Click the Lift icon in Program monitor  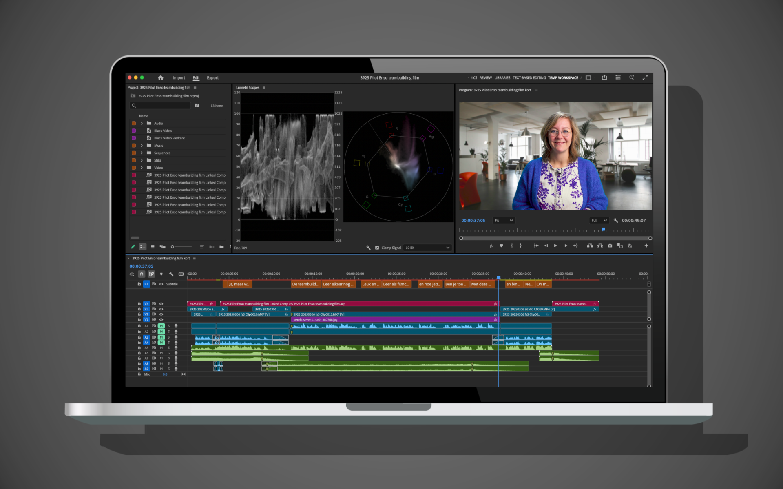tap(590, 246)
